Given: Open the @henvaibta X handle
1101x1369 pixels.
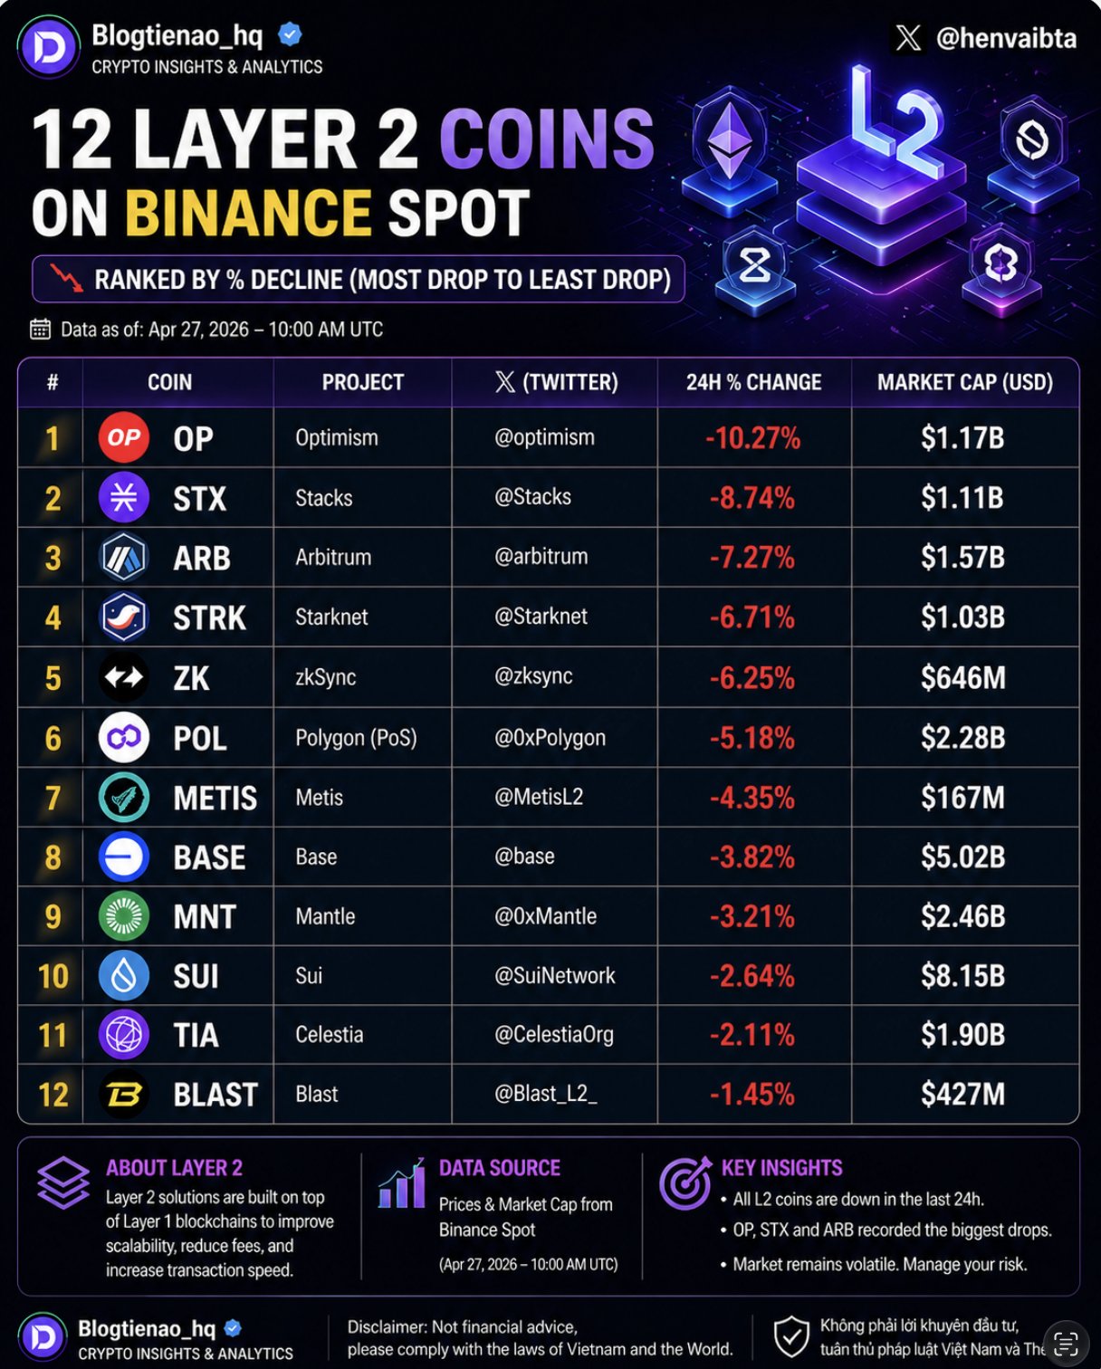Looking at the screenshot, I should point(1006,38).
